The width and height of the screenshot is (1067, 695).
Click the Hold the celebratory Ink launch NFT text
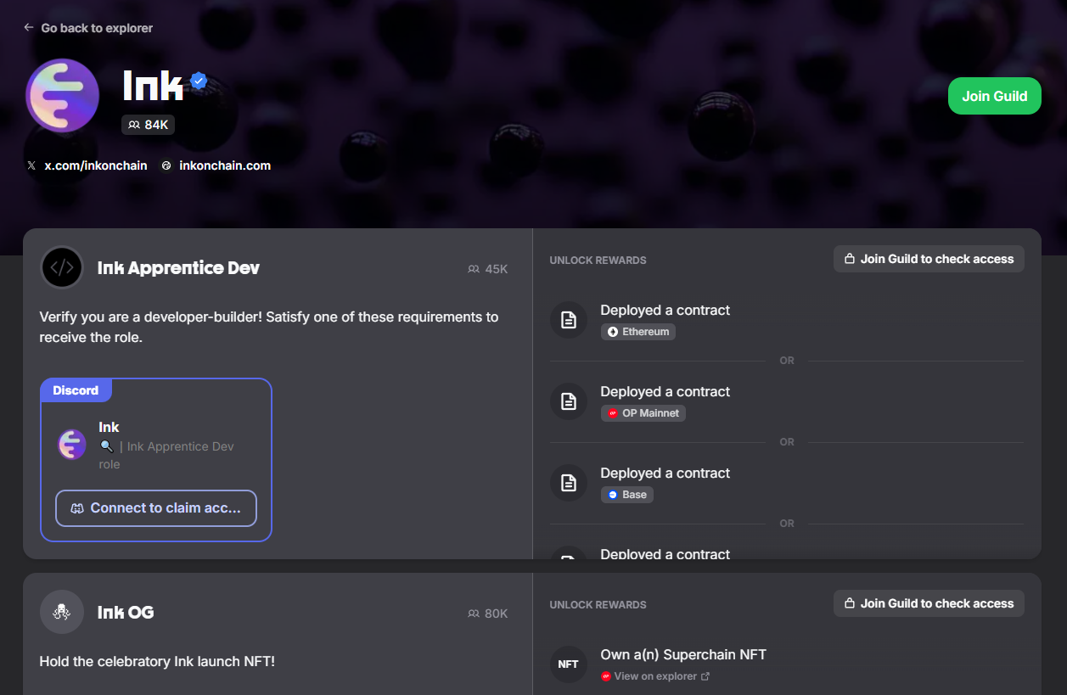pyautogui.click(x=157, y=661)
